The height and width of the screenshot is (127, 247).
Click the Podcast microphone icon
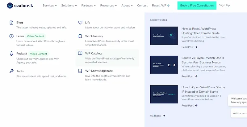pyautogui.click(x=11, y=54)
